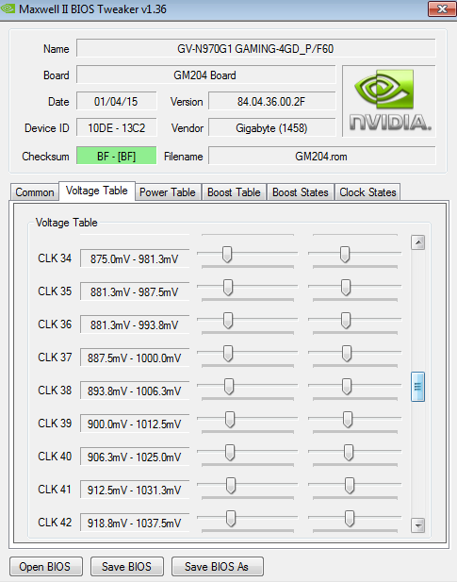Click CLK 41 minimum voltage slider handle

(x=231, y=486)
